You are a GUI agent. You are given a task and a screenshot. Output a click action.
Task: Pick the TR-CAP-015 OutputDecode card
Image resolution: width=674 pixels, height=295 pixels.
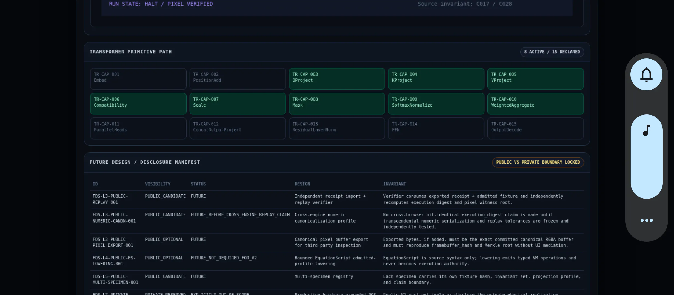coord(535,128)
